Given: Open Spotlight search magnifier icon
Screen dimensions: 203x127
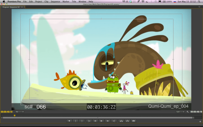Looking at the screenshot, I should pyautogui.click(x=199, y=2).
